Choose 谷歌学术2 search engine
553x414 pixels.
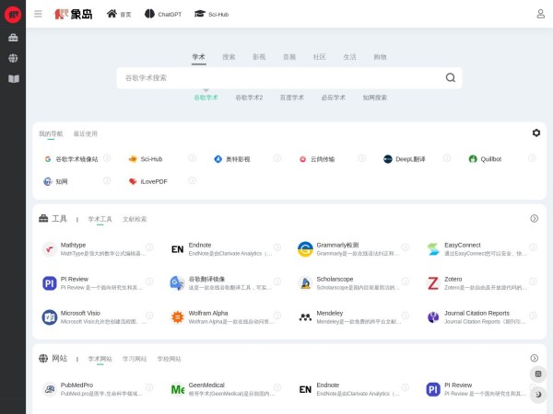point(249,98)
